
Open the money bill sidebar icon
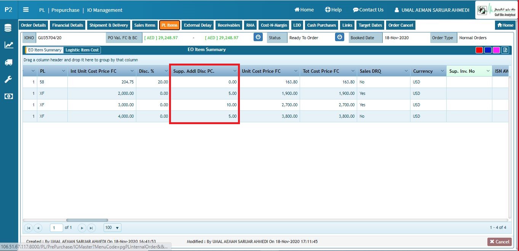(8, 96)
